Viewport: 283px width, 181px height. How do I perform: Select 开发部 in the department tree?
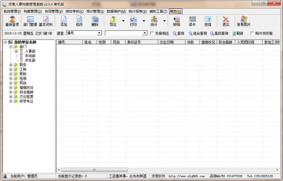point(30,60)
